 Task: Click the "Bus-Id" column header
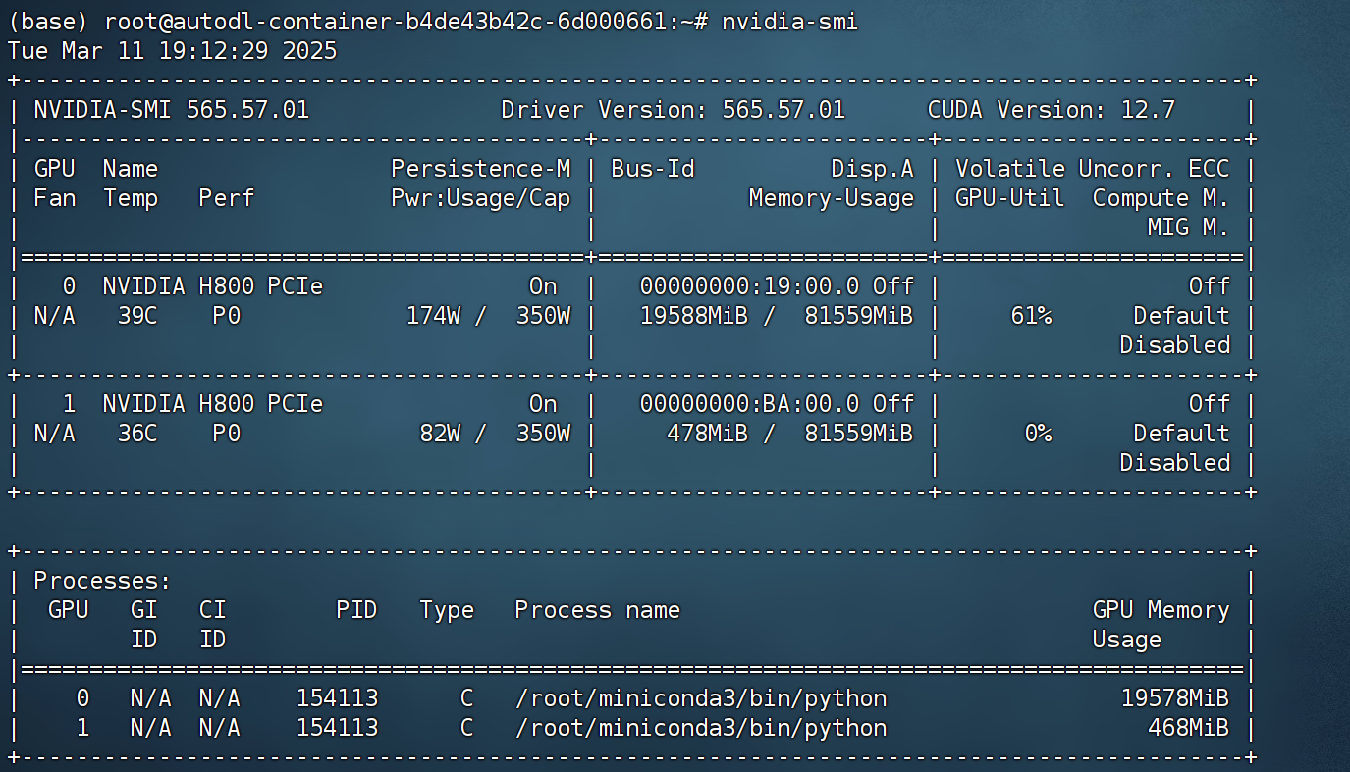tap(653, 169)
